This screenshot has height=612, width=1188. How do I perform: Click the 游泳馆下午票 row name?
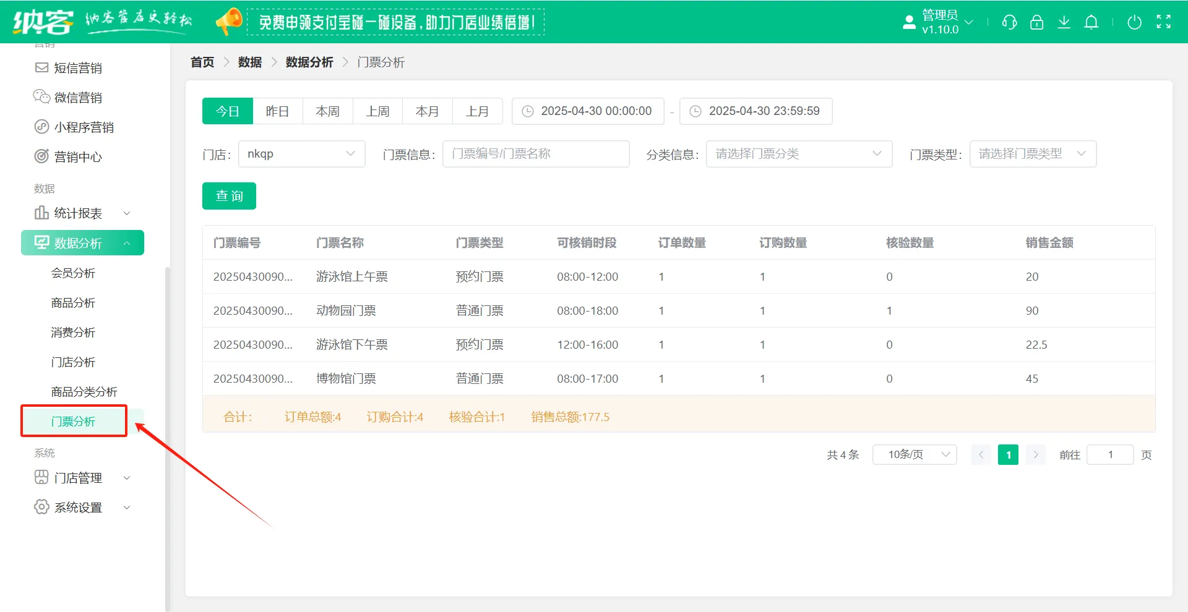click(x=352, y=345)
